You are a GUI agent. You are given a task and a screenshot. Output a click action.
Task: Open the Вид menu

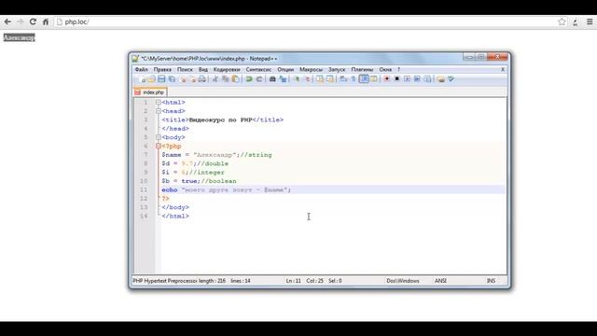pos(203,69)
